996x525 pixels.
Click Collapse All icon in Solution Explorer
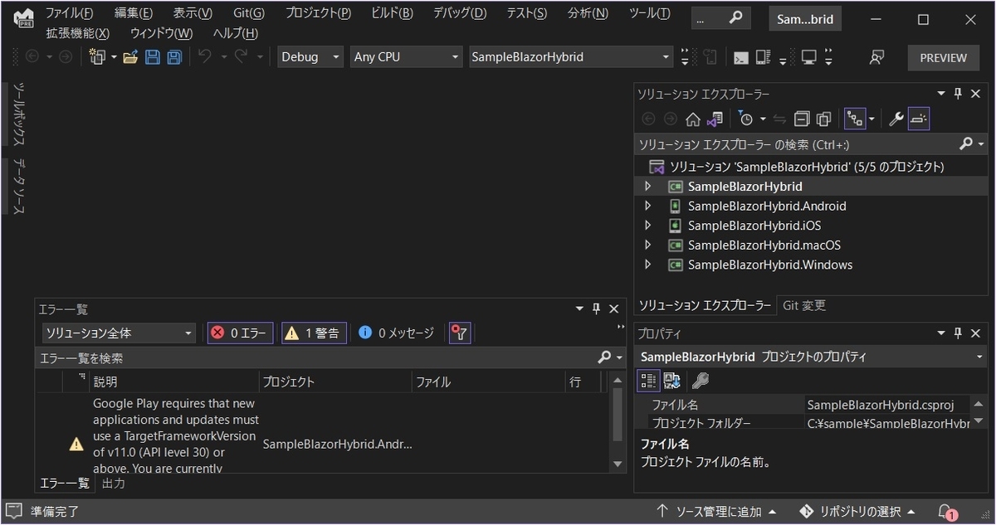(802, 119)
